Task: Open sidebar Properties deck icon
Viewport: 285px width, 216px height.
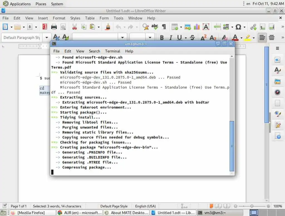Action: 277,60
